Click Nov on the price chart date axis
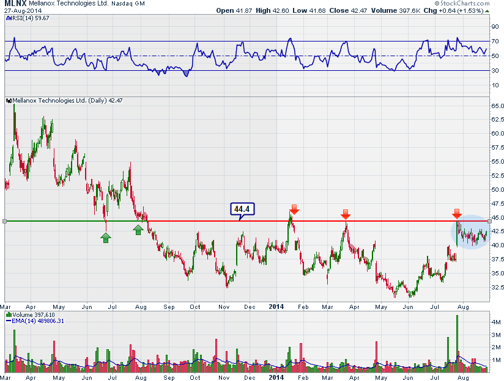Image resolution: width=504 pixels, height=381 pixels. (x=224, y=307)
